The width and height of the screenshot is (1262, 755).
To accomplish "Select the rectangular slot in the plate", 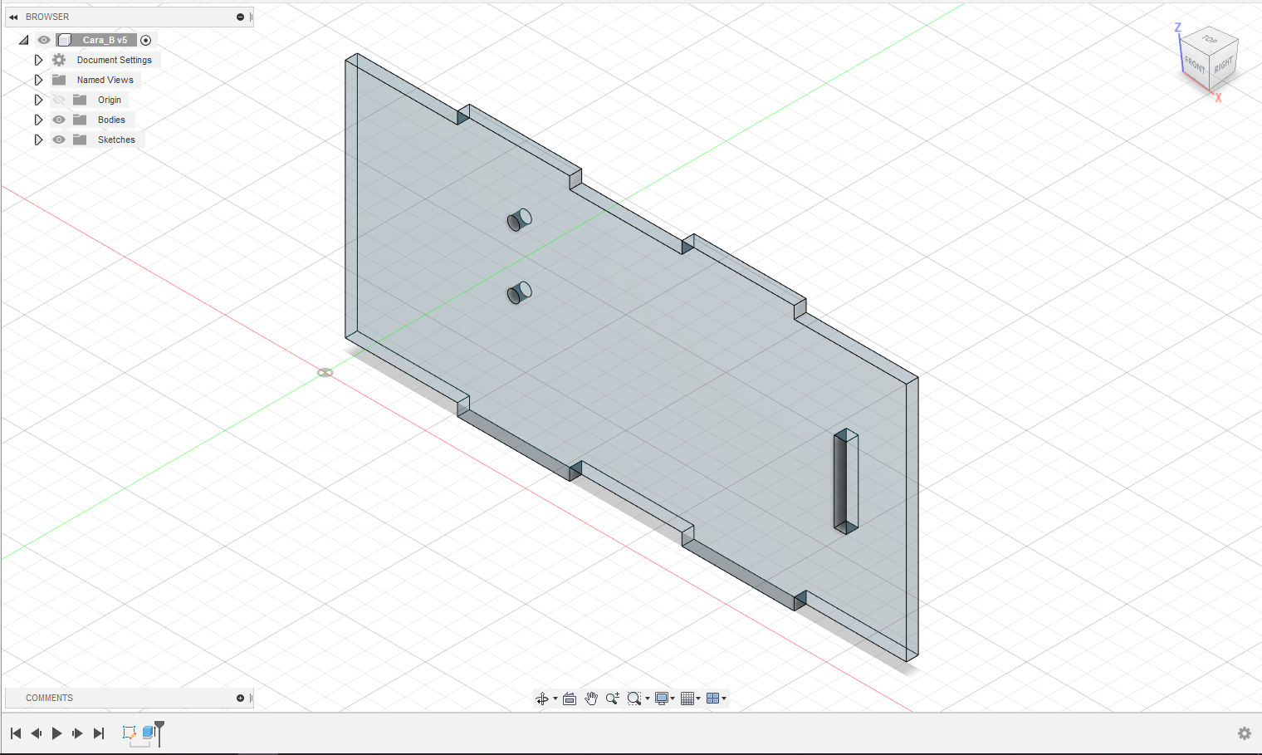I will 846,481.
